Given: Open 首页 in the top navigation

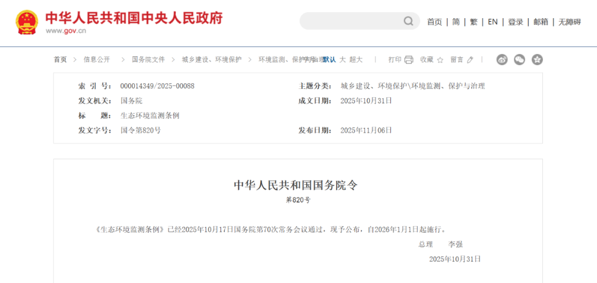Looking at the screenshot, I should click(x=434, y=22).
